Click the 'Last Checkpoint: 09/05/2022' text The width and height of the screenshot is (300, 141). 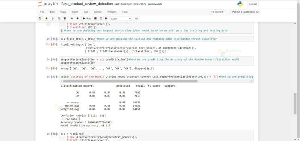pos(130,4)
